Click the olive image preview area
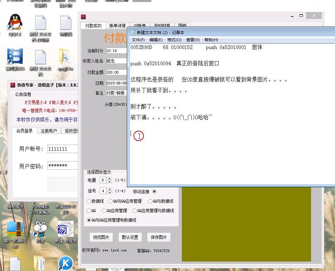The height and width of the screenshot is (271, 335). (x=246, y=224)
